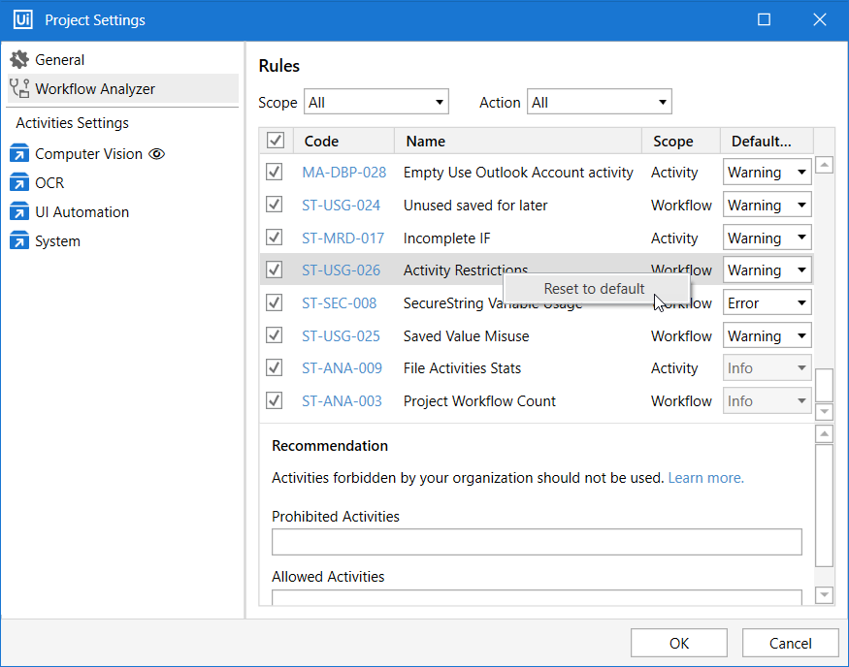Screen dimensions: 849x667
Task: Toggle the select-all checkbox in header
Action: pos(276,142)
